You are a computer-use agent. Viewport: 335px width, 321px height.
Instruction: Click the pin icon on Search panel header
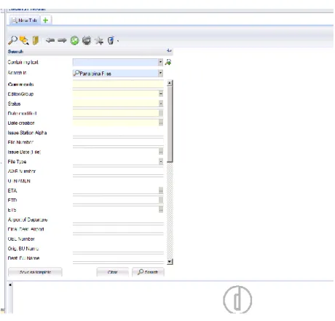pyautogui.click(x=169, y=51)
